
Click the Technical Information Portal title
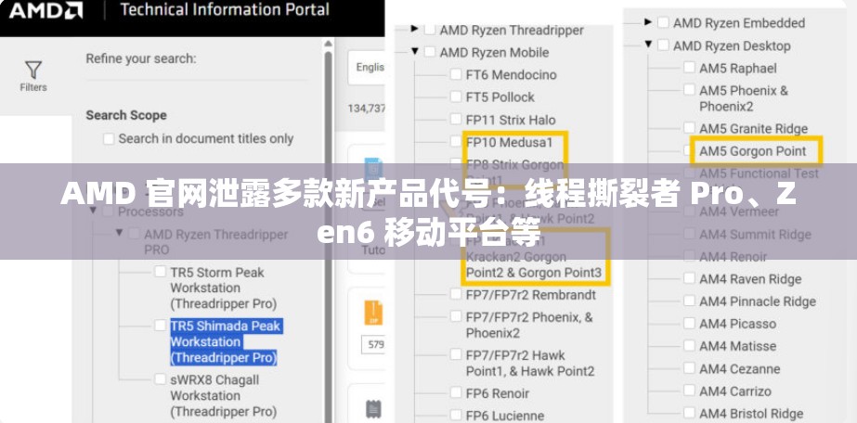[225, 10]
